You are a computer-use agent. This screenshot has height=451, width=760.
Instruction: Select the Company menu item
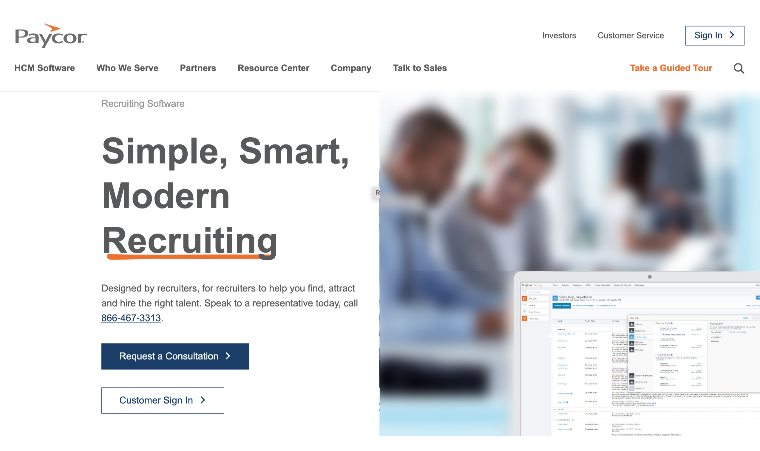point(351,68)
